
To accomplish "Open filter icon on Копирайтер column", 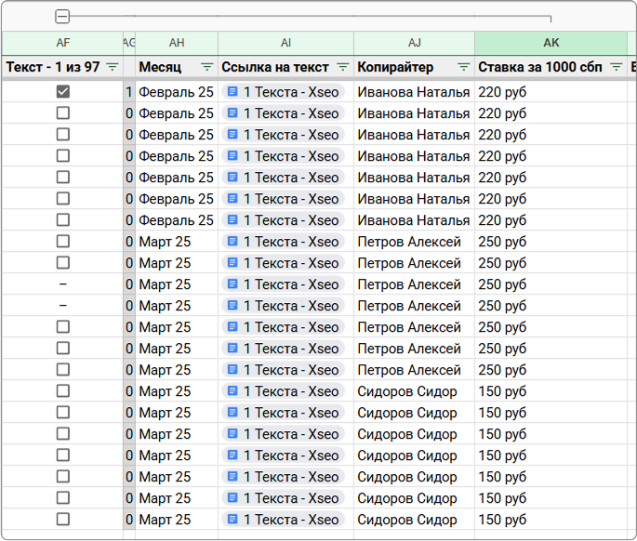I will point(463,67).
